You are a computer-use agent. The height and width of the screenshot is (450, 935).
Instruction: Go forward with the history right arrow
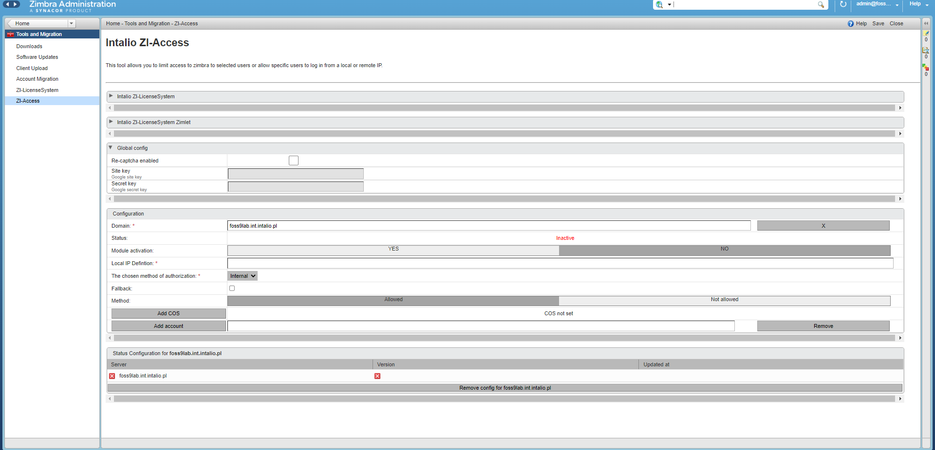pos(16,4)
